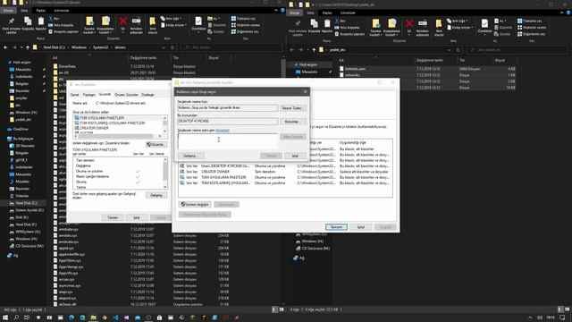Click Nesne Türleri button in user selection dialog

click(292, 108)
